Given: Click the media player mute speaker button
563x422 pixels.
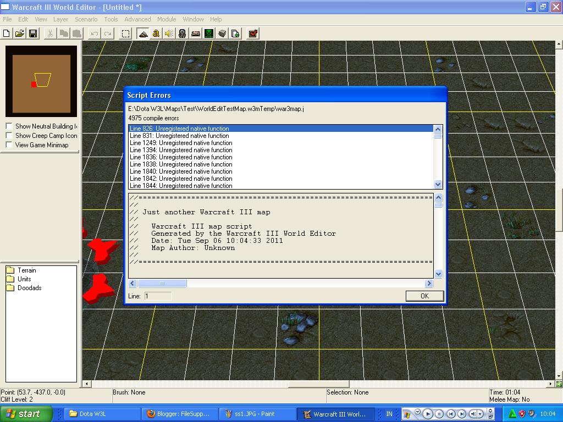Looking at the screenshot, I should pyautogui.click(x=473, y=414).
